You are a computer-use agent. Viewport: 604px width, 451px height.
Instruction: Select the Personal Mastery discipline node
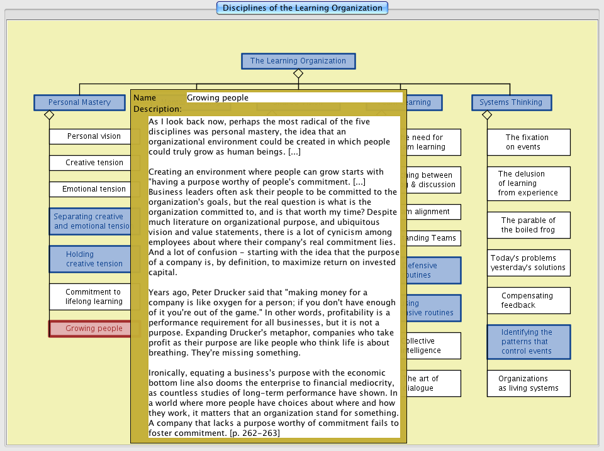point(79,102)
